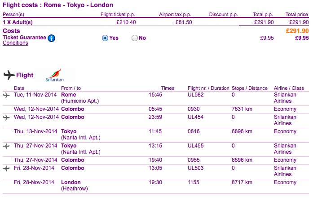The width and height of the screenshot is (313, 198).
Task: Click the large plane icon beside Flight heading
Action: [9, 75]
